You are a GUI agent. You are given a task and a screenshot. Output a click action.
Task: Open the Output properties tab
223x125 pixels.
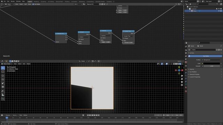[x=186, y=53]
